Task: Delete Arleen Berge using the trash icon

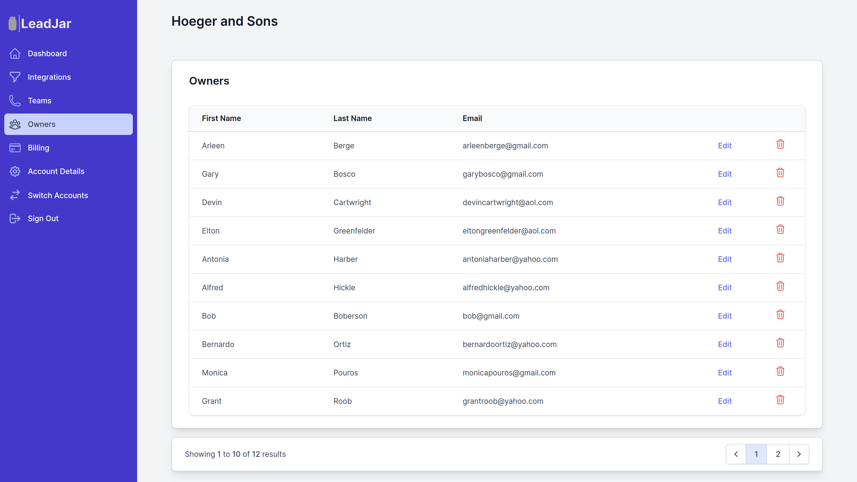Action: (780, 144)
